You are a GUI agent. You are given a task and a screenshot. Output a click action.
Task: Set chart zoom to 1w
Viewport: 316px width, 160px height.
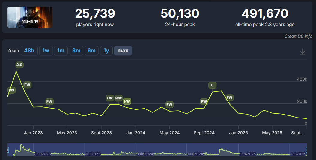pyautogui.click(x=46, y=51)
